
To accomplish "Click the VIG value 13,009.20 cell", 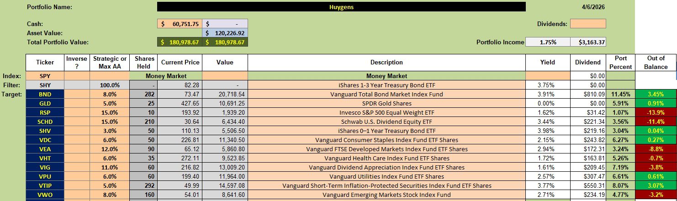I will coord(225,167).
